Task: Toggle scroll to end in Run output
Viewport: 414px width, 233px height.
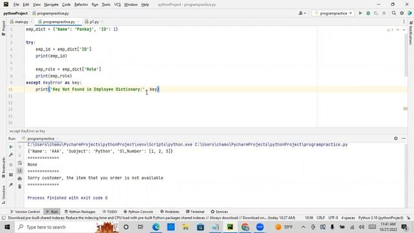Action: coord(20,171)
